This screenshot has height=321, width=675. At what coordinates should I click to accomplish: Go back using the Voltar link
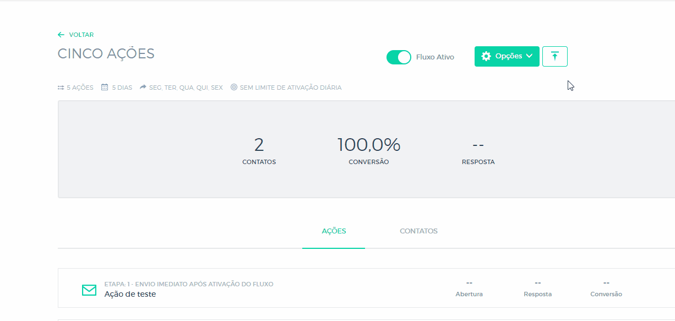pyautogui.click(x=81, y=35)
